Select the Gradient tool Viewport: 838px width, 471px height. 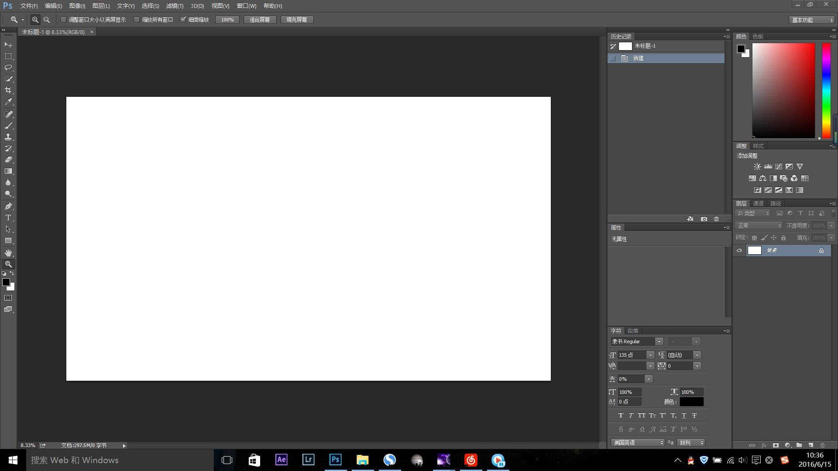[x=8, y=171]
